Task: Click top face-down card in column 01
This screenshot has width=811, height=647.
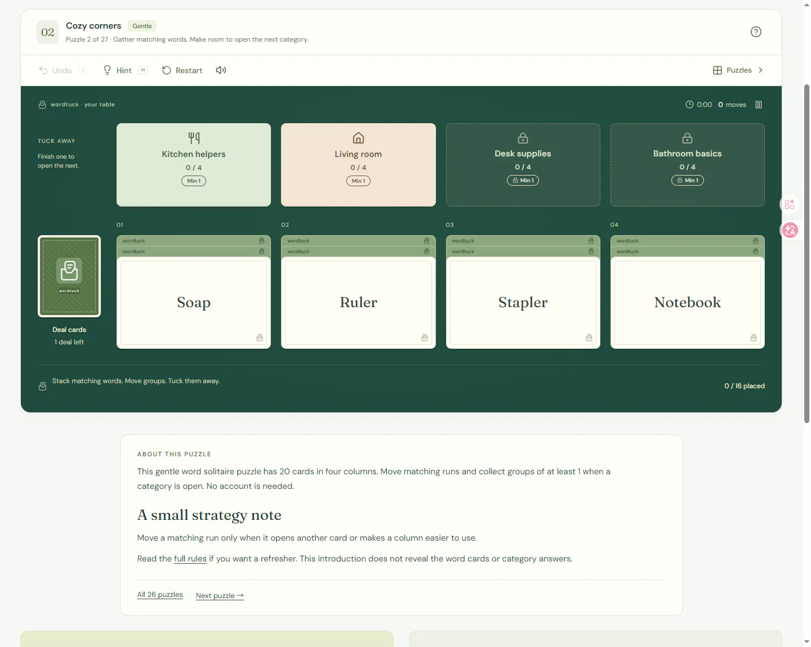Action: pyautogui.click(x=194, y=241)
